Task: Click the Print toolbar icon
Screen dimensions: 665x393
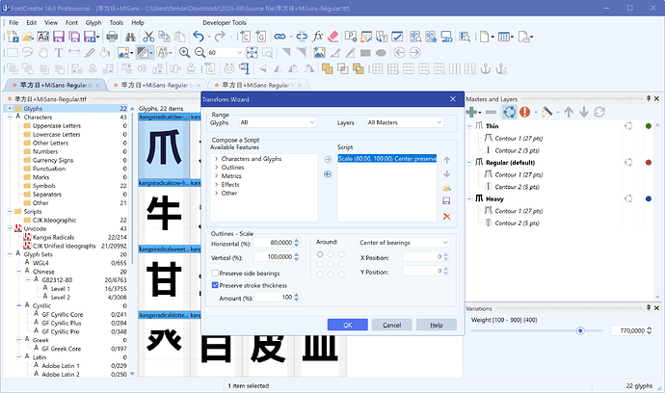Action: click(x=112, y=37)
